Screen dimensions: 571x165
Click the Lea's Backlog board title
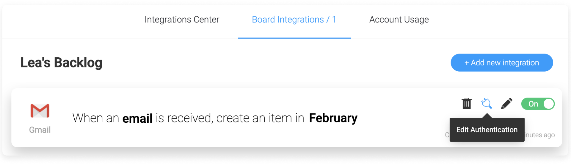[x=61, y=63]
